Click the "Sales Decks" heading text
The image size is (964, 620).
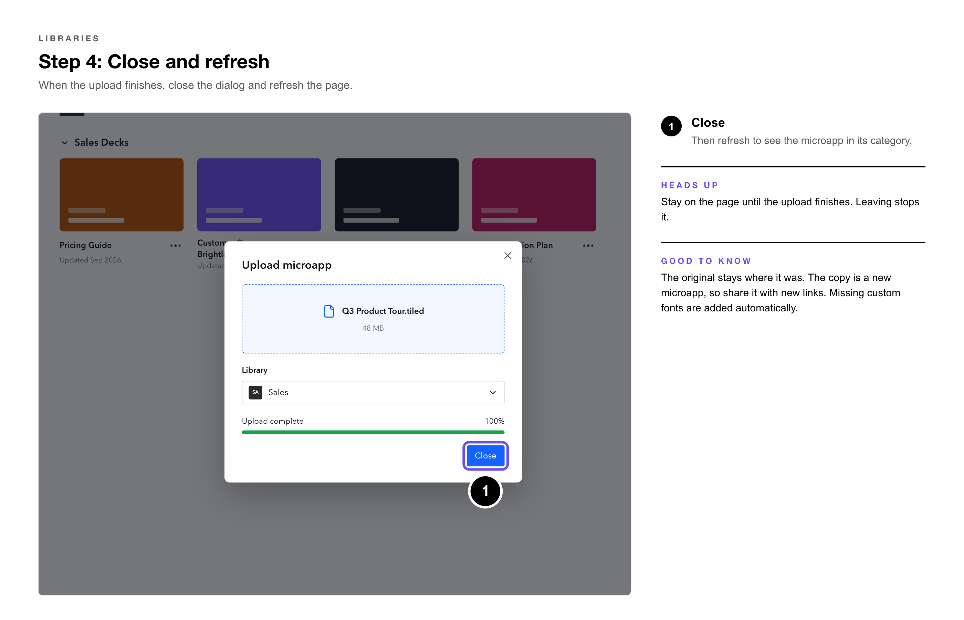pos(101,143)
